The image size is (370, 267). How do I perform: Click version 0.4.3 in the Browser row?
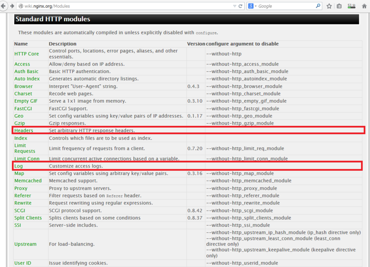coord(193,86)
